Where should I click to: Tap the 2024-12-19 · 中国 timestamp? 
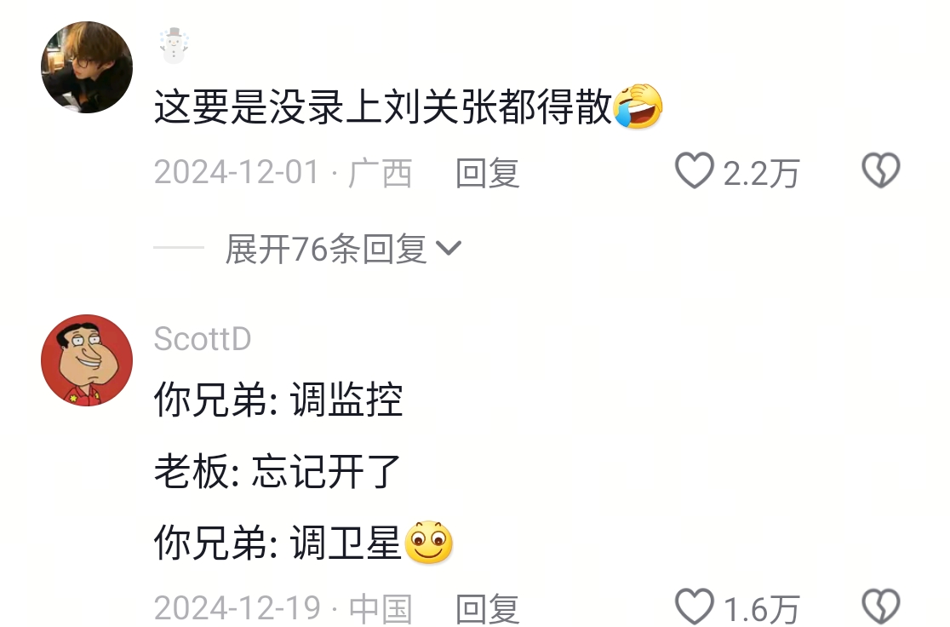[x=283, y=608]
